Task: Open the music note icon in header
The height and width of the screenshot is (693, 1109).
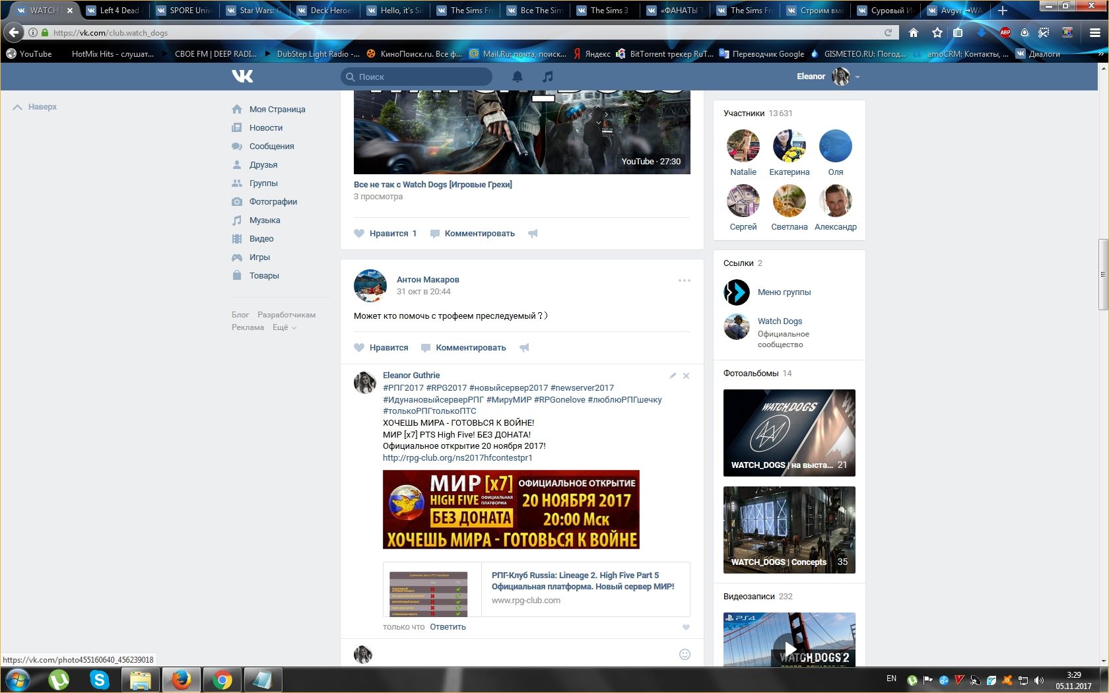Action: point(547,77)
